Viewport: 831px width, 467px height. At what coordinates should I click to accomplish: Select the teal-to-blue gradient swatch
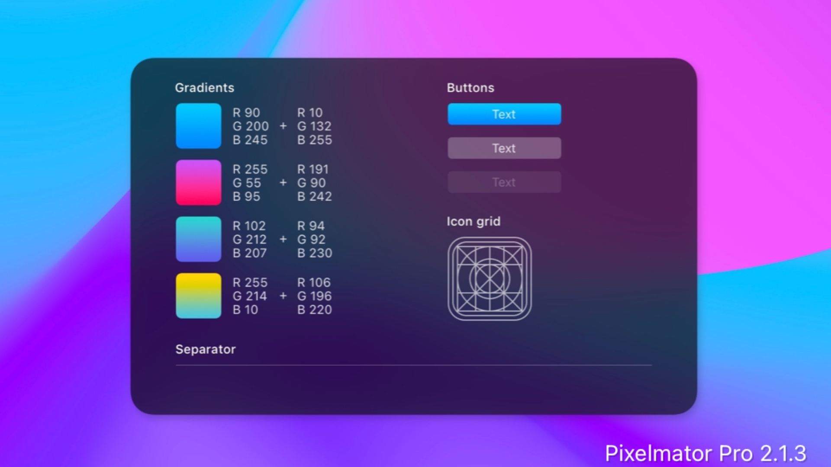(198, 239)
